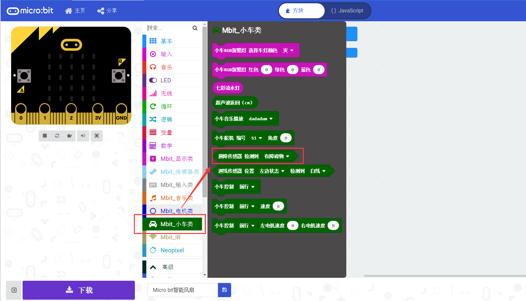526x301 pixels.
Task: Open the Neopixel category
Action: pos(172,250)
